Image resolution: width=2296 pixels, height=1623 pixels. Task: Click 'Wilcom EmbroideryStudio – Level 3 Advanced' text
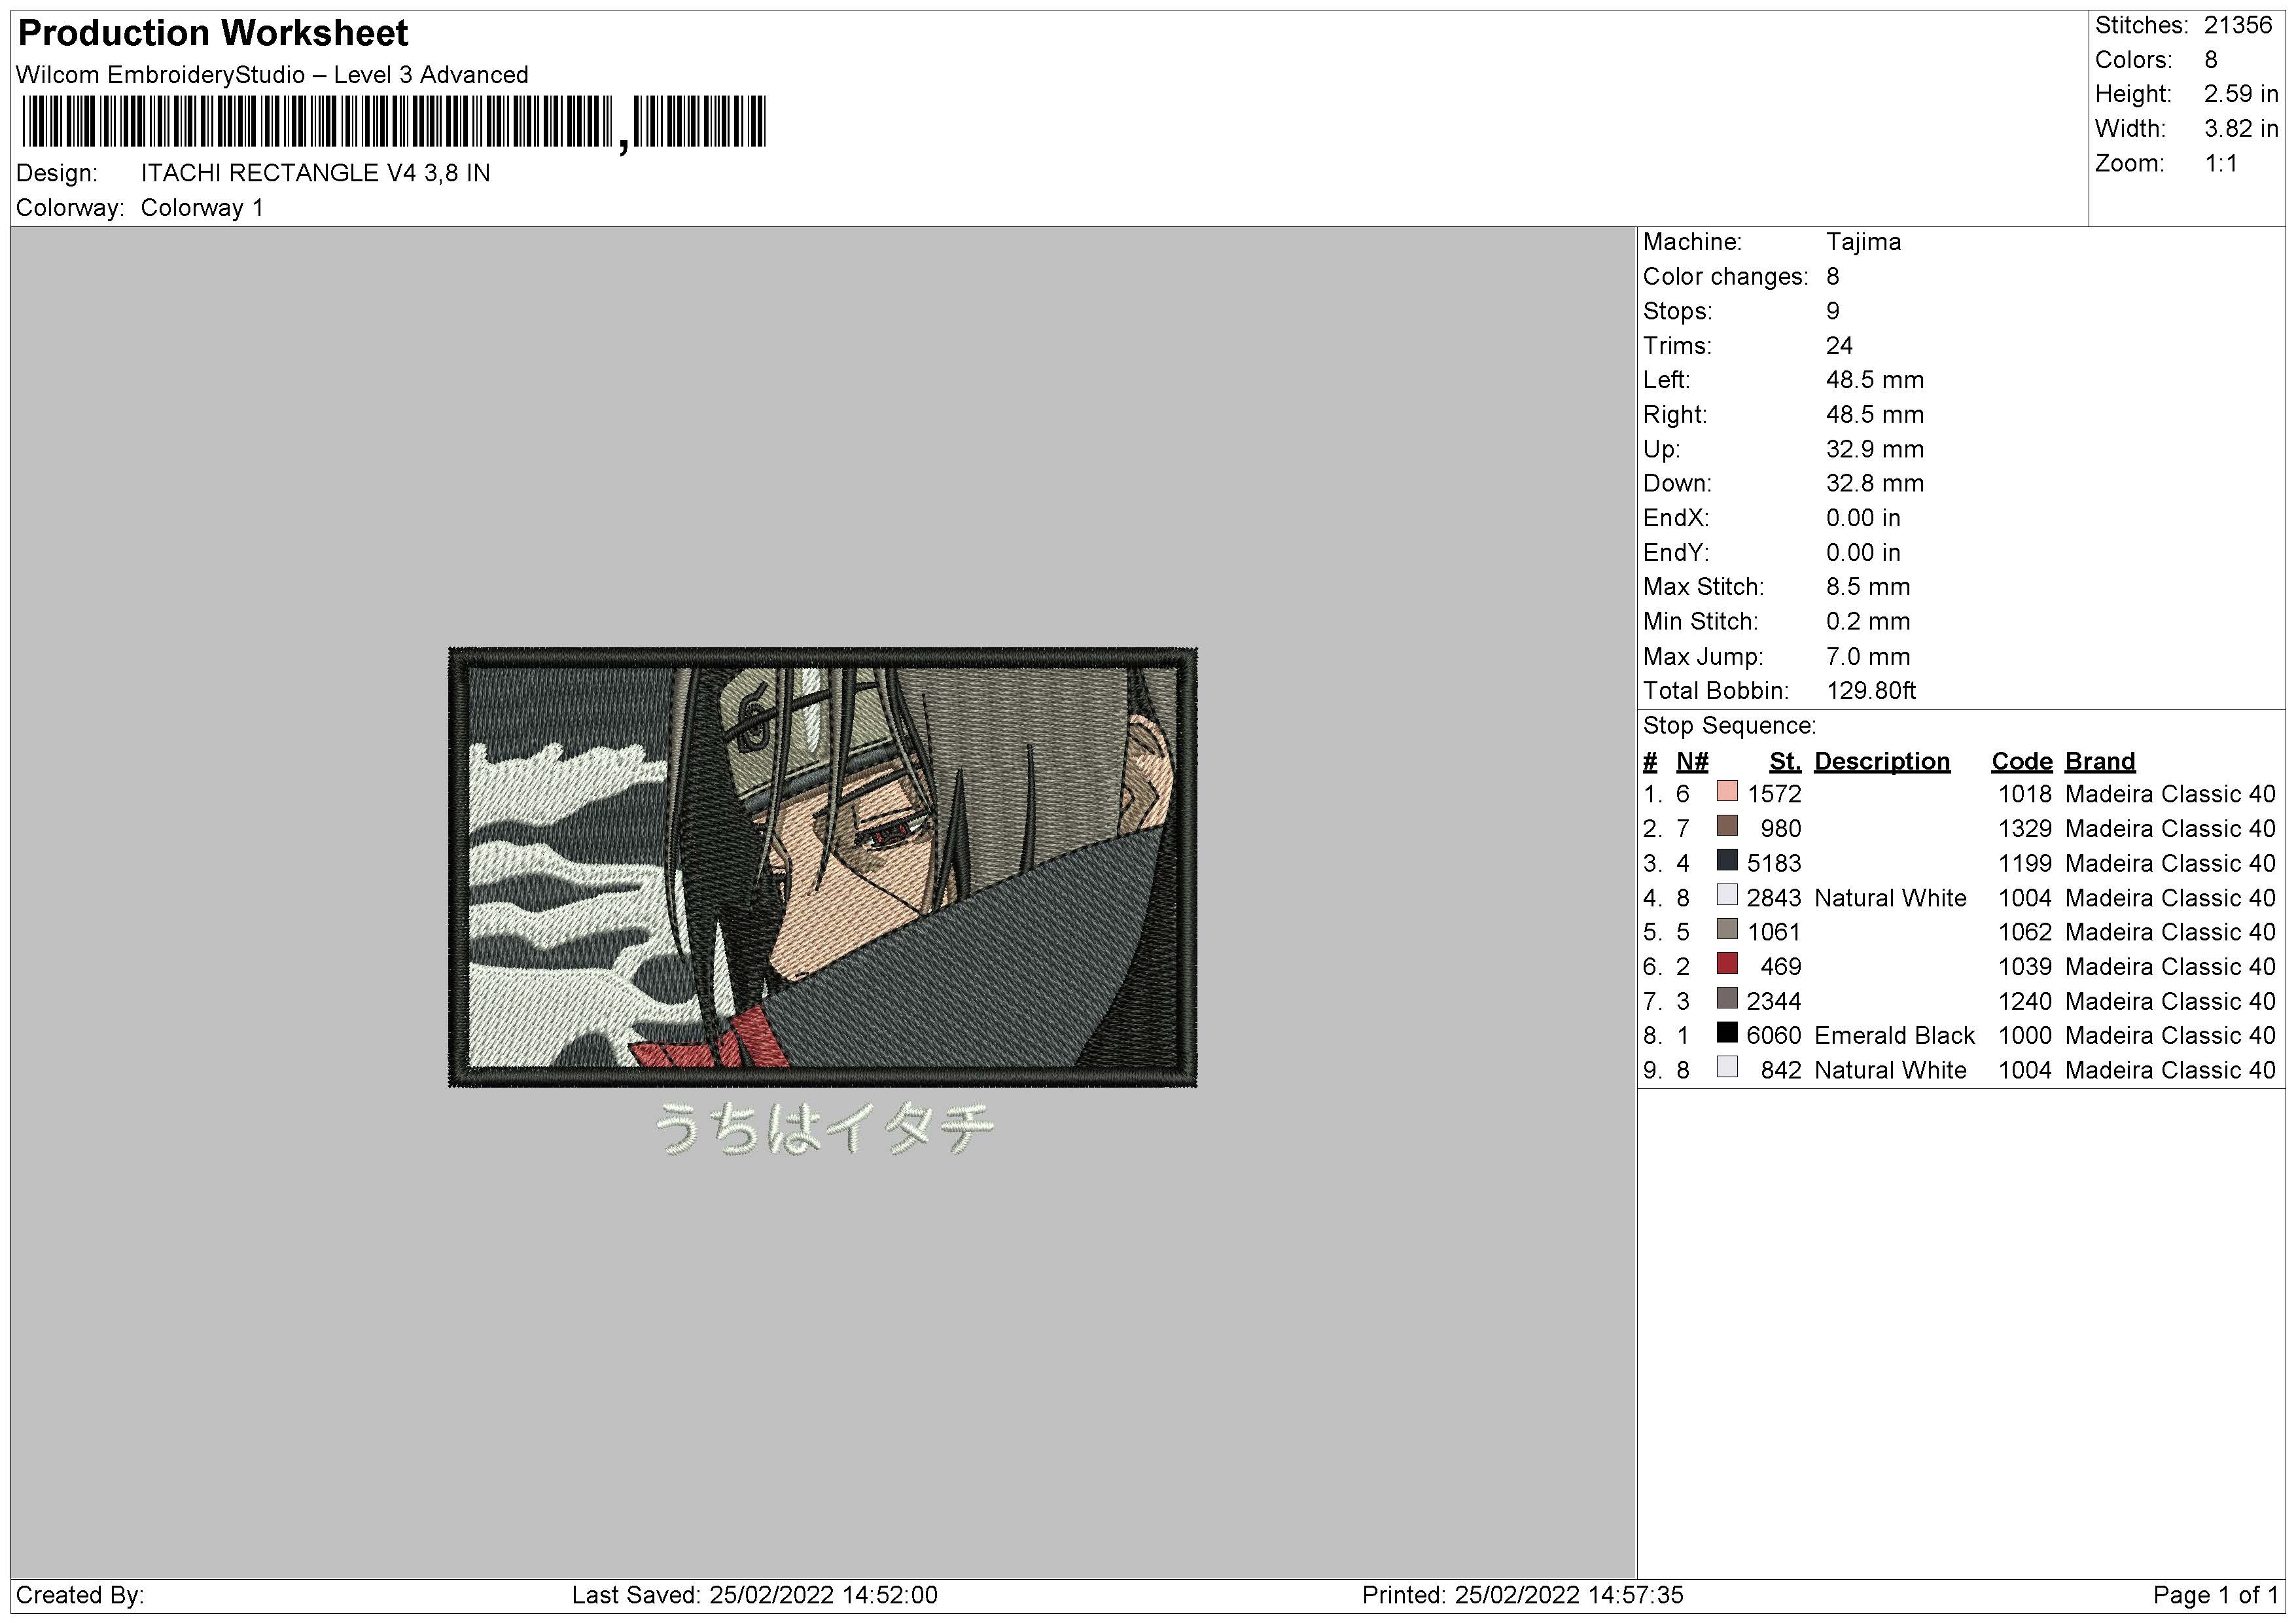tap(272, 75)
